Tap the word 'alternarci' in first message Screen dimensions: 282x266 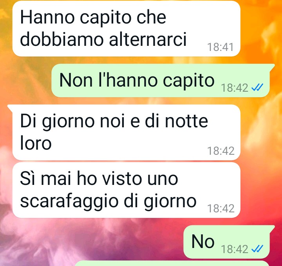tap(148, 39)
